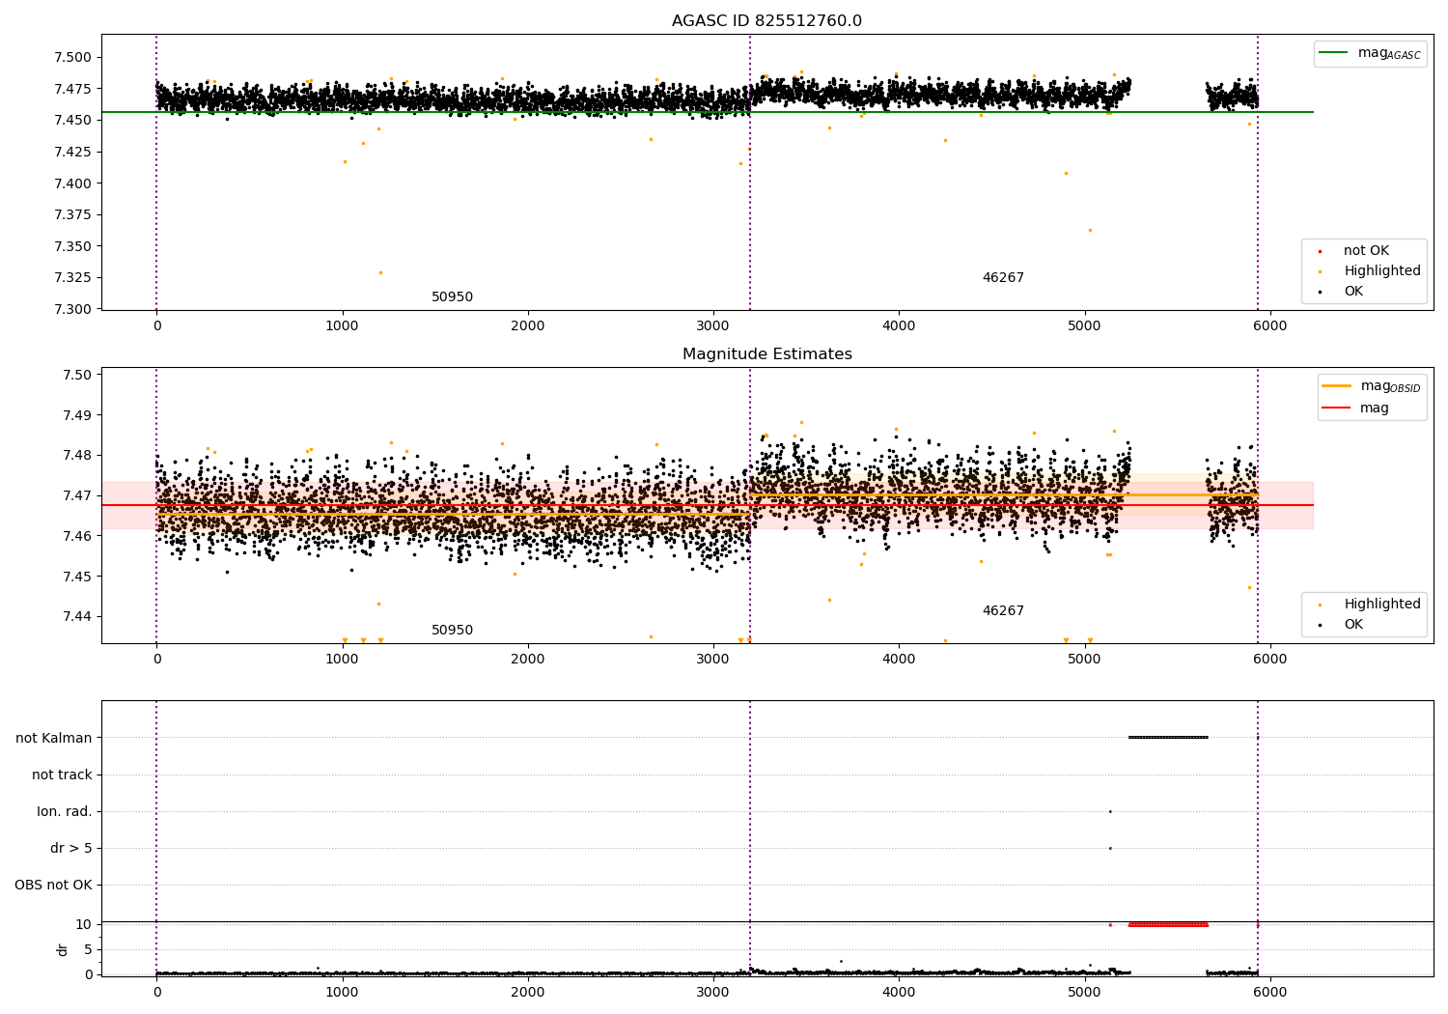Click the 7.375 y-axis tick label

click(72, 214)
